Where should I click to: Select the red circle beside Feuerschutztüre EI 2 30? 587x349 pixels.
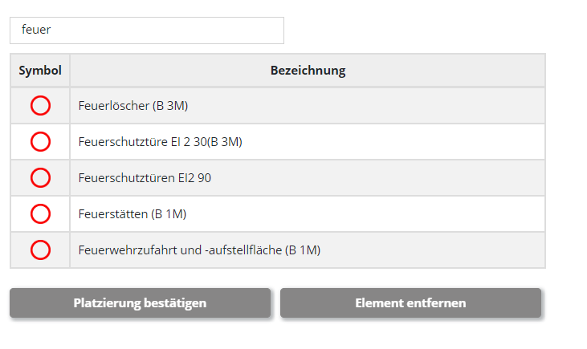click(40, 142)
